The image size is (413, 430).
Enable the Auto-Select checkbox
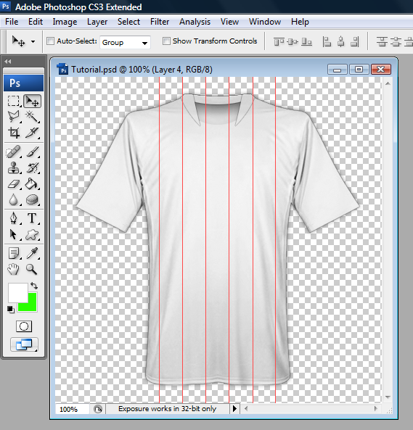(x=50, y=41)
